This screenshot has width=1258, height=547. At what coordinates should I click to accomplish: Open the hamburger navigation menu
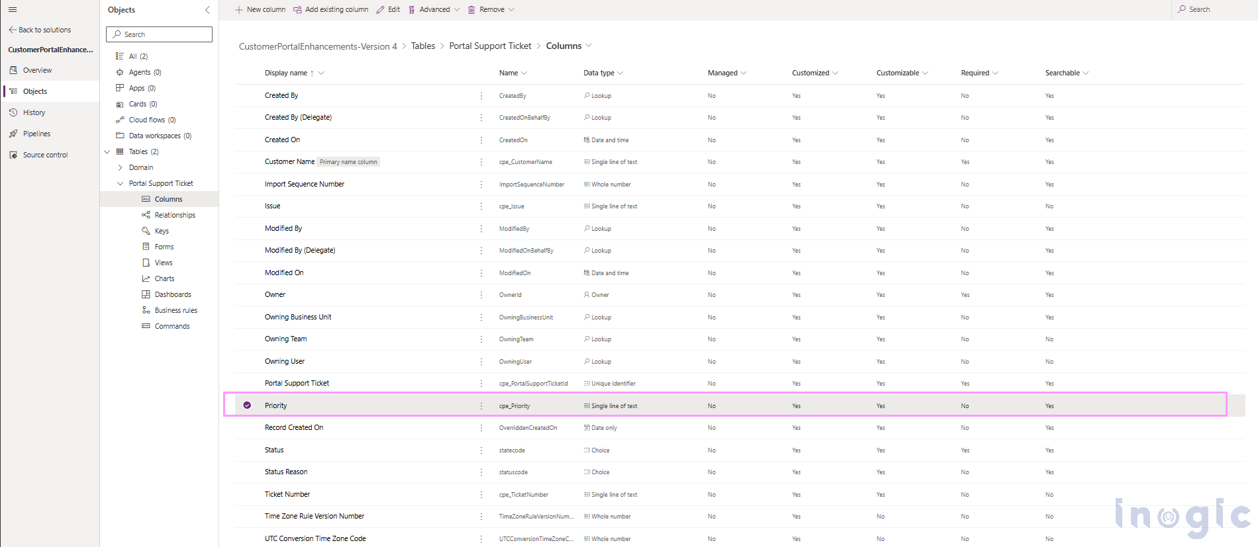click(13, 9)
